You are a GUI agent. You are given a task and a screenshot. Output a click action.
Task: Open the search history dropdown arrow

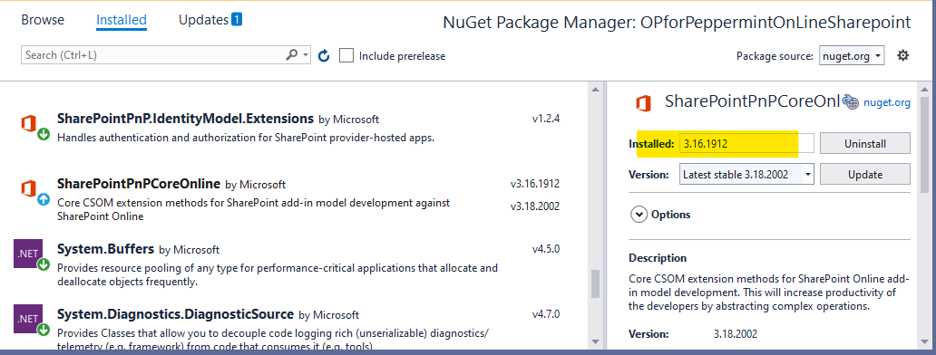tap(307, 55)
